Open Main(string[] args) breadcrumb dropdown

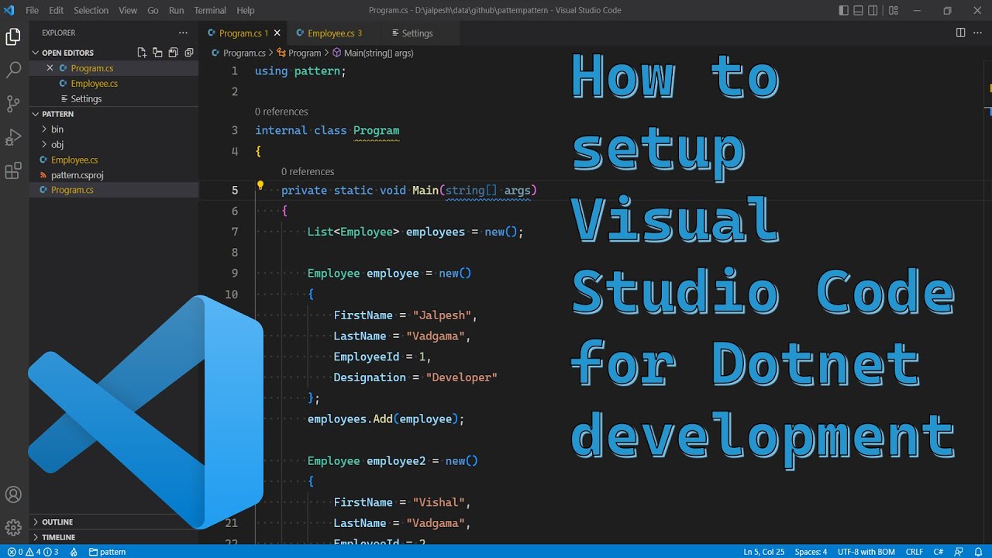[373, 53]
